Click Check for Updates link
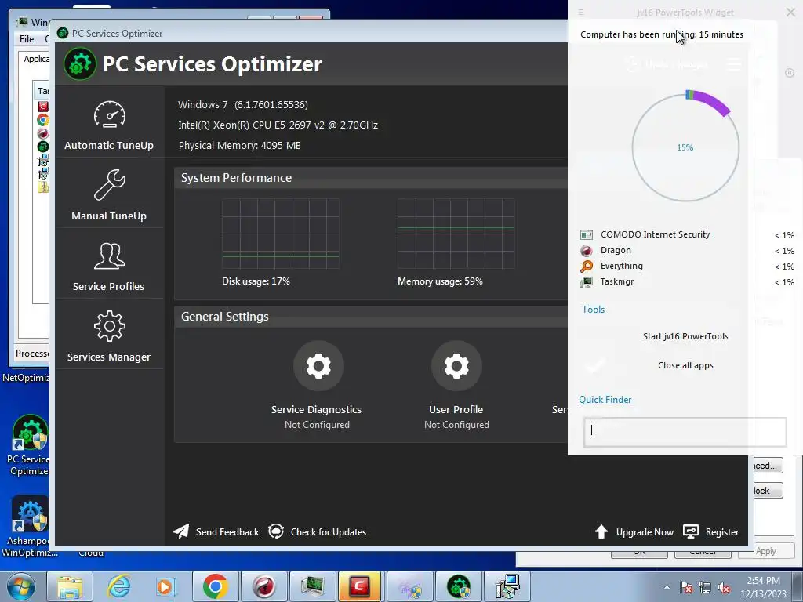Screen dimensions: 803x602 coord(329,532)
